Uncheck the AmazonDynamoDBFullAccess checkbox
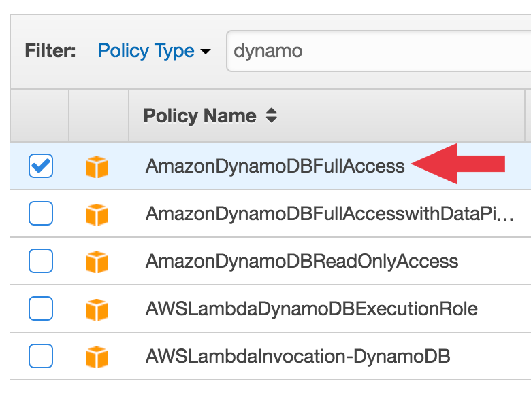The height and width of the screenshot is (394, 531). (41, 166)
